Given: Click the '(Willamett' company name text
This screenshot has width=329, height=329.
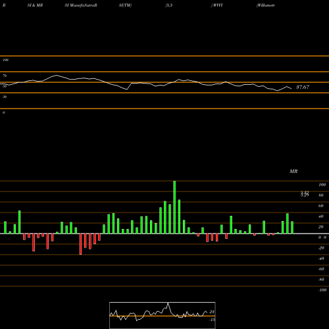Looking at the screenshot, I should 265,5.
